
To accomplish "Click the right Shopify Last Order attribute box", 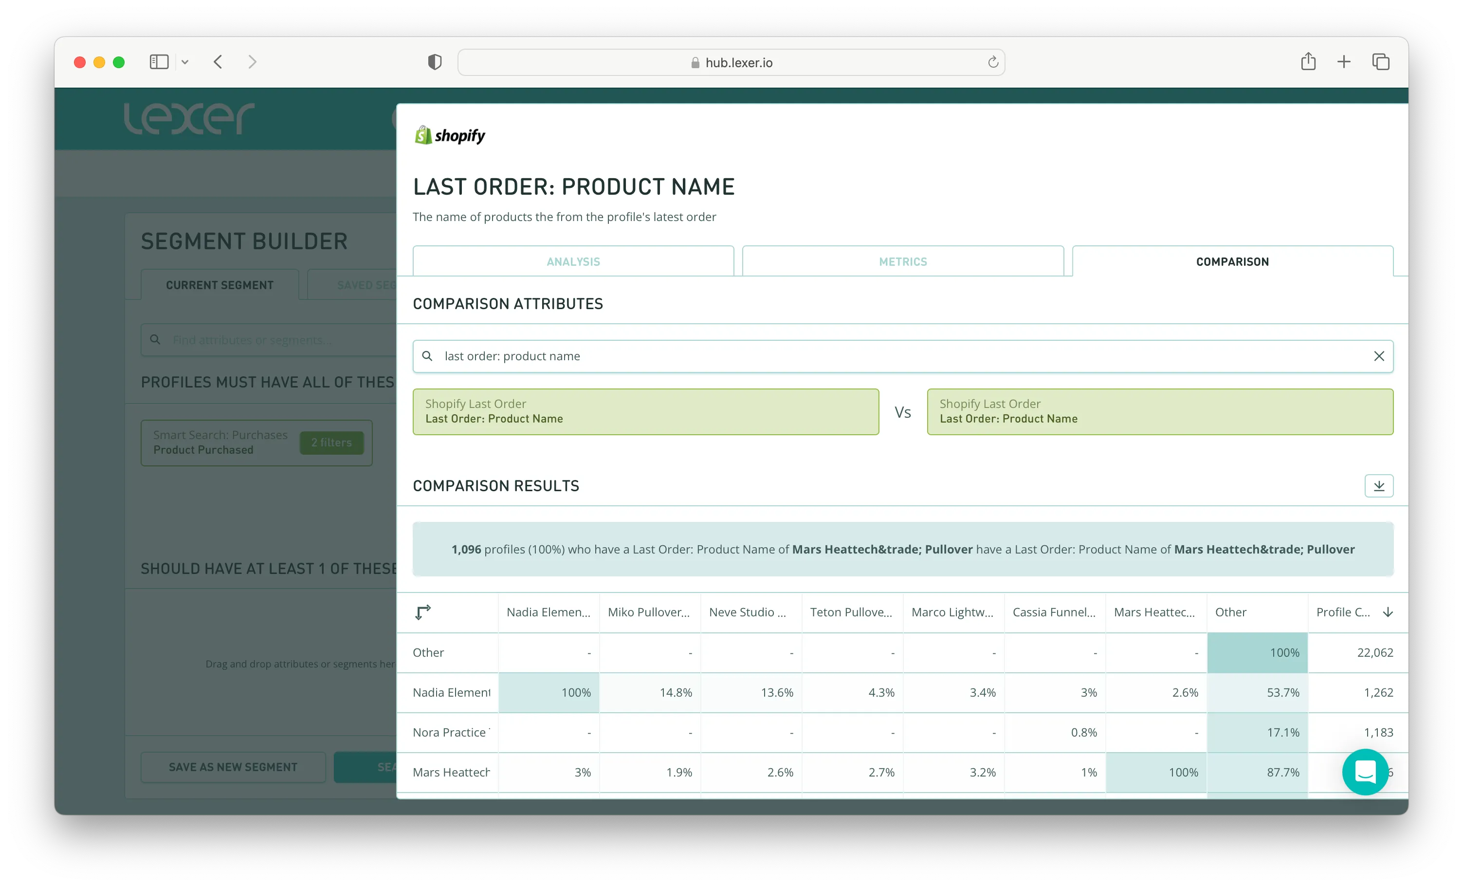I will click(1160, 411).
